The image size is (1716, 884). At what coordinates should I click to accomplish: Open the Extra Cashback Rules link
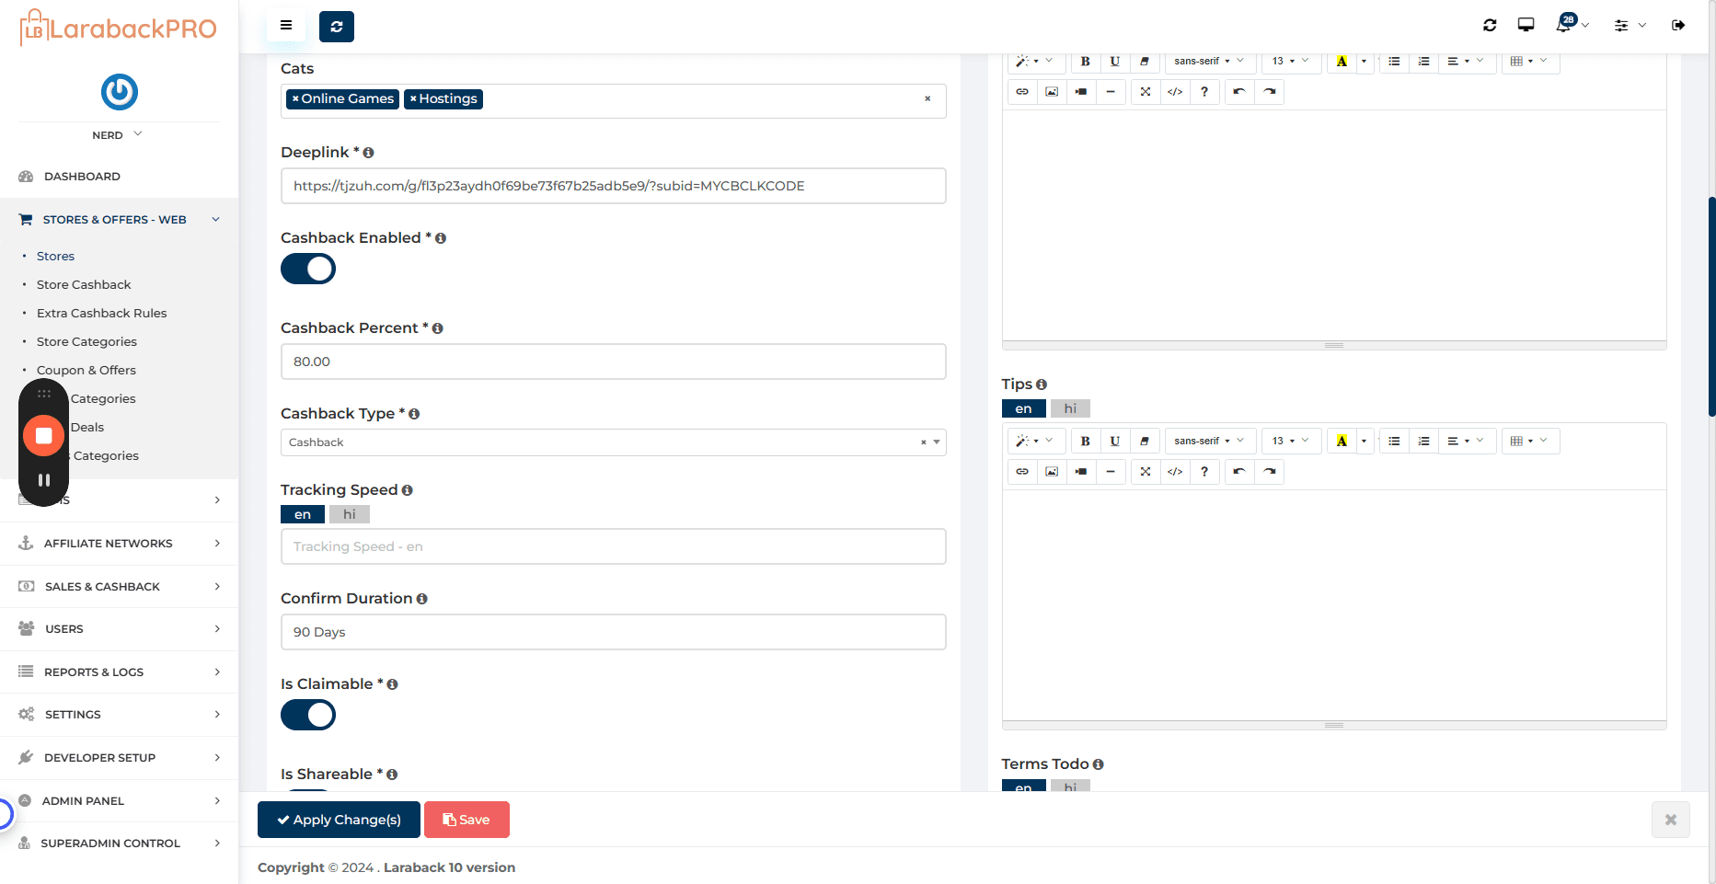102,314
